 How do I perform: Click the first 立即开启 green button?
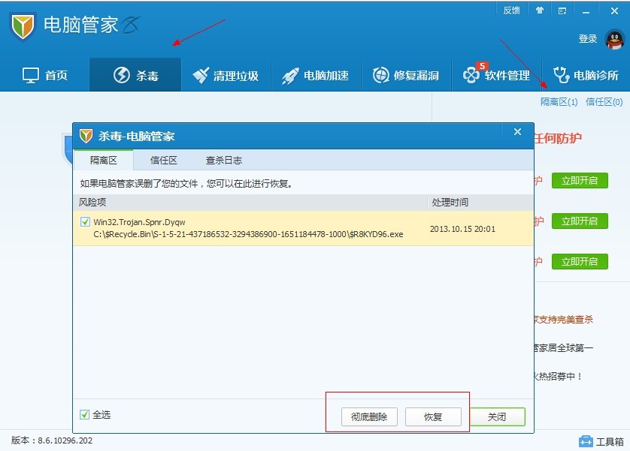pos(580,180)
